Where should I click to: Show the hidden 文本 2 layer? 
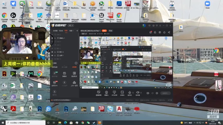click(x=52, y=34)
